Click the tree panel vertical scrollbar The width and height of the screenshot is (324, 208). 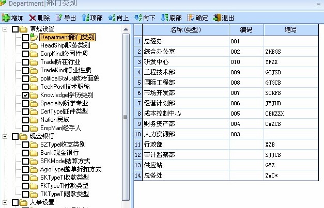125,114
